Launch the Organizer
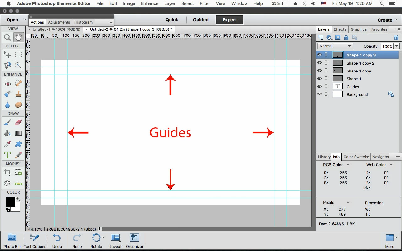This screenshot has width=402, height=251. click(135, 241)
